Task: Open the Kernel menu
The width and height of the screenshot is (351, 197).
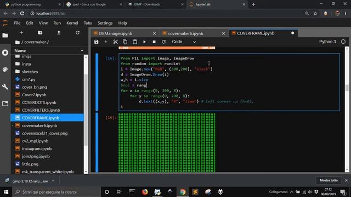Action: 72,23
